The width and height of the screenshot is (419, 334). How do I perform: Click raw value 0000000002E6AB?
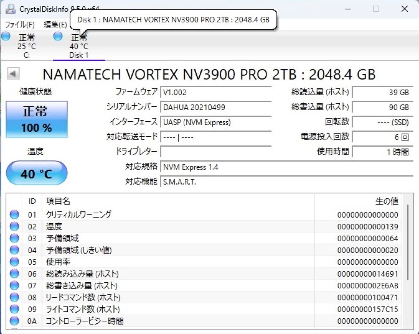(368, 286)
